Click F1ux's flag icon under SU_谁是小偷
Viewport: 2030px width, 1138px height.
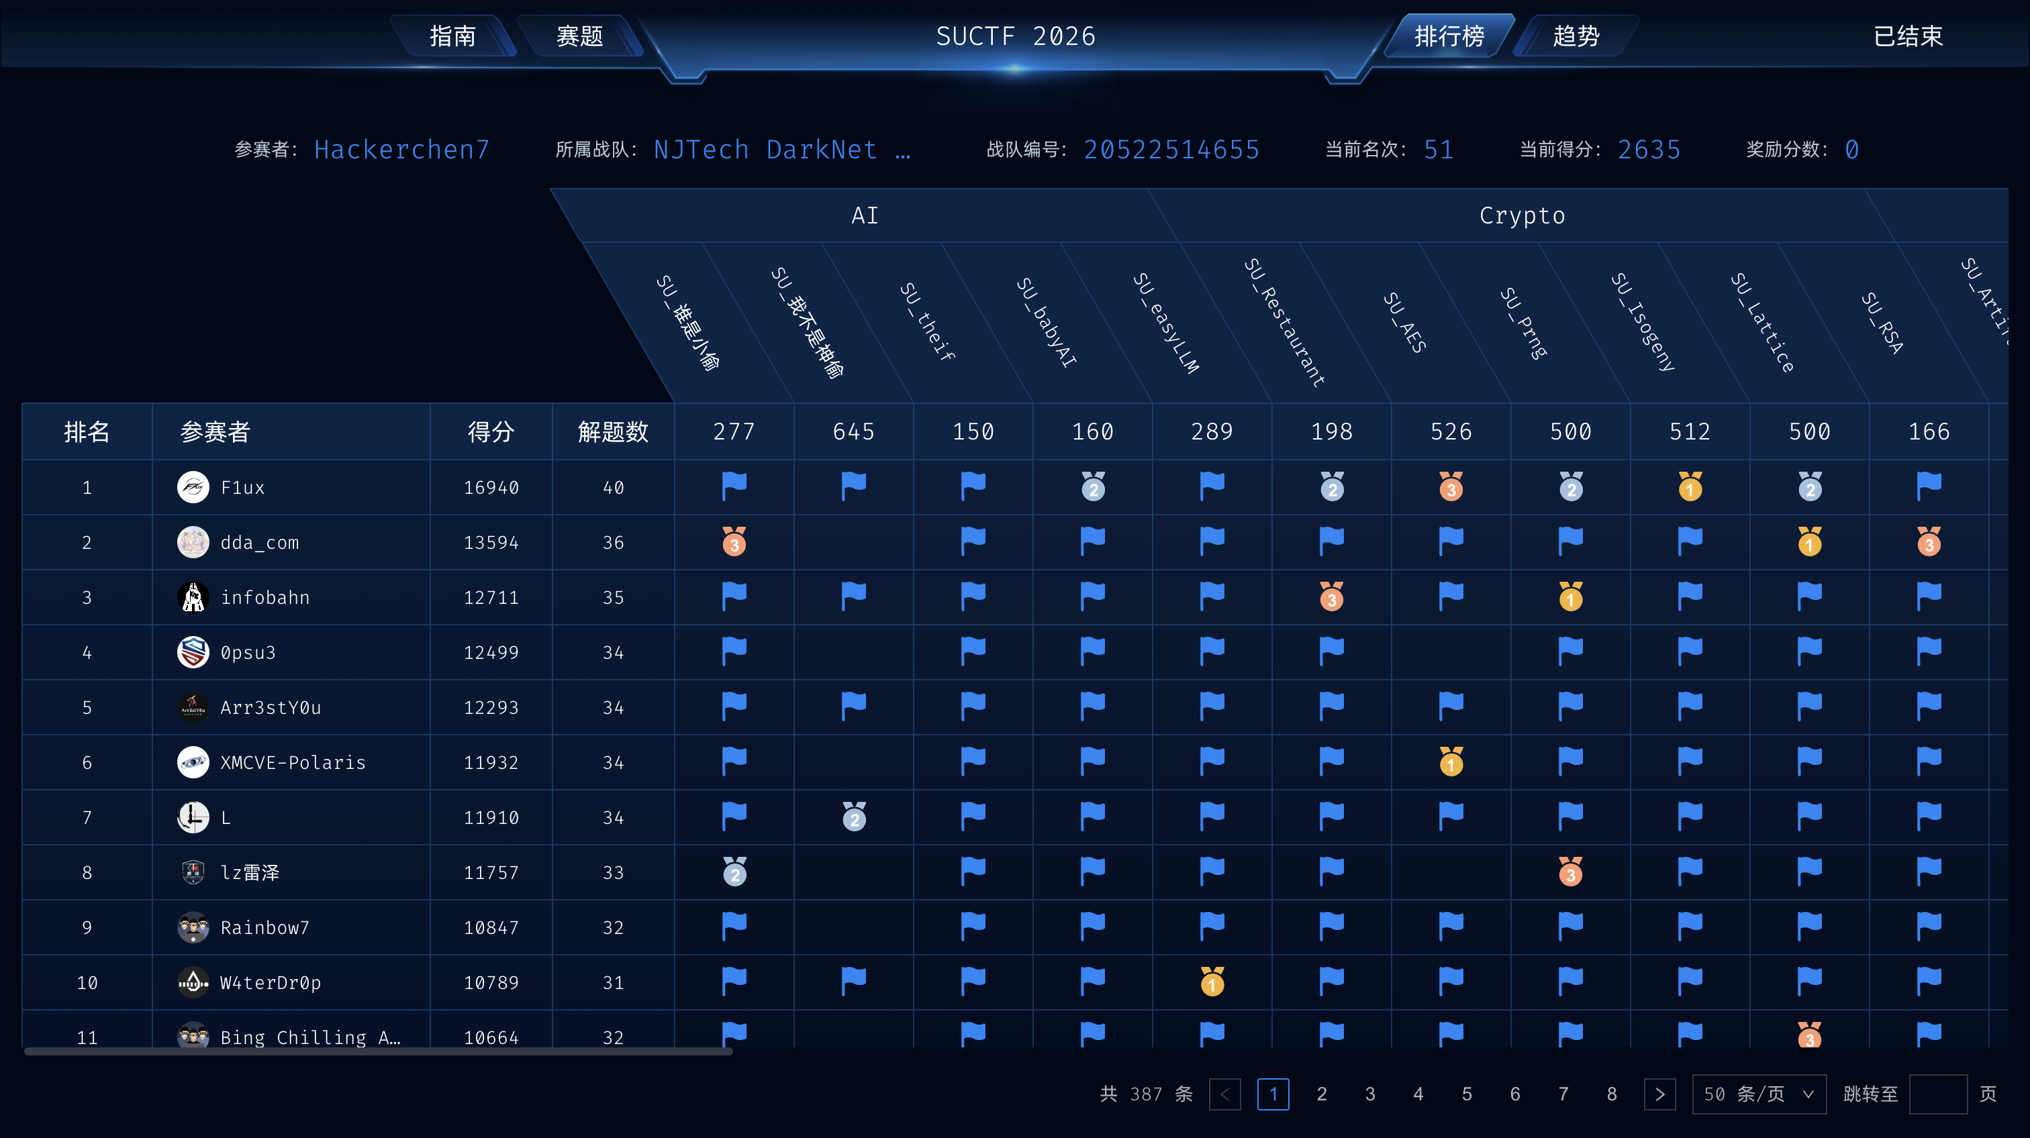coord(734,486)
